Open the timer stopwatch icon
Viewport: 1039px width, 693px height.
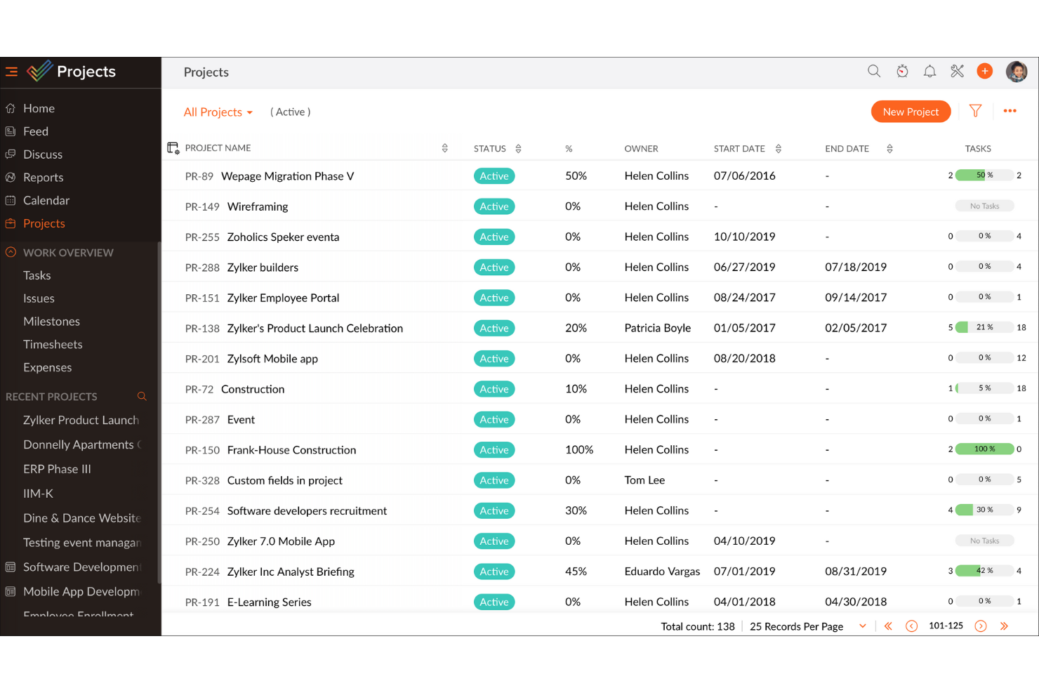[902, 71]
